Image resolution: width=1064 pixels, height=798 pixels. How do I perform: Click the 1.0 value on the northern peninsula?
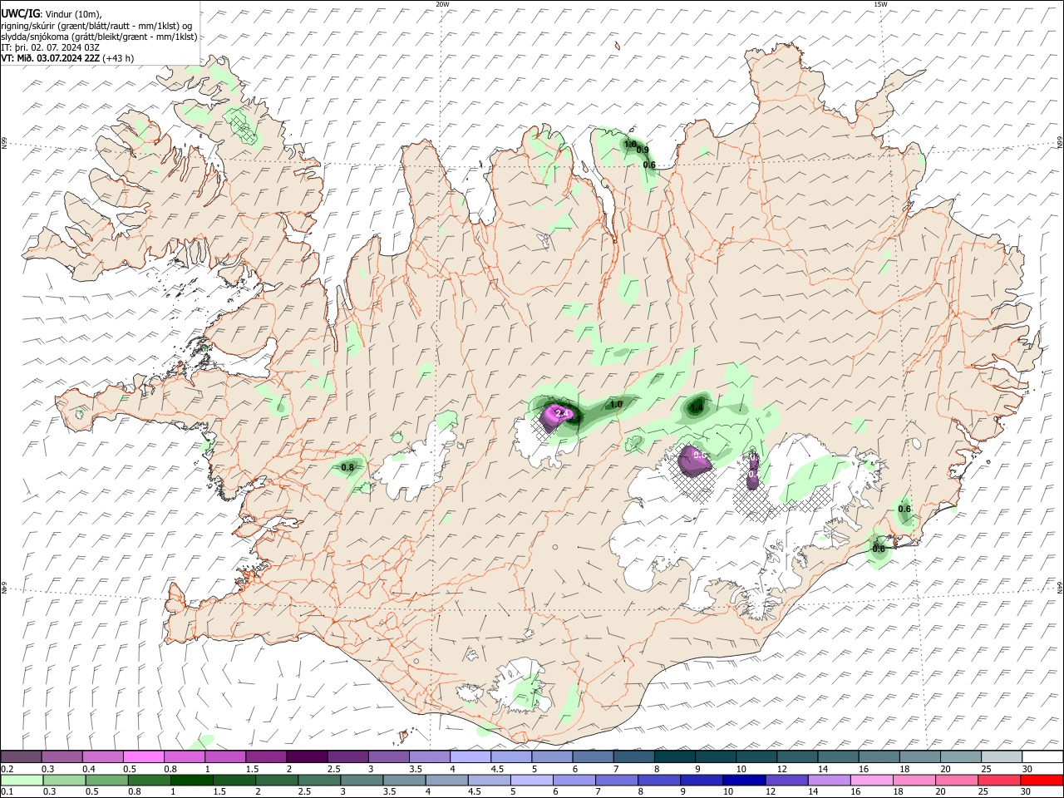coord(629,144)
